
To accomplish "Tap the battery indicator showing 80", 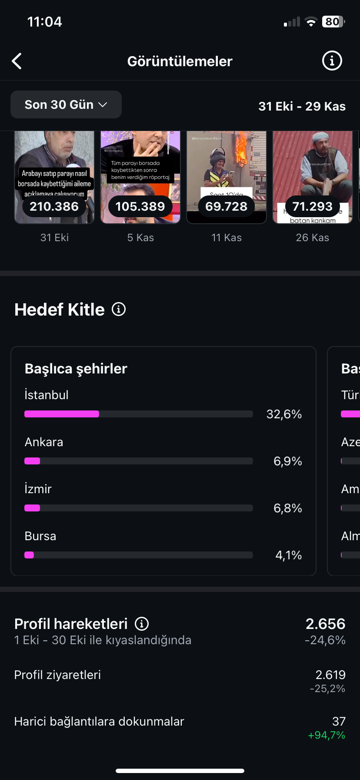I will (x=333, y=22).
